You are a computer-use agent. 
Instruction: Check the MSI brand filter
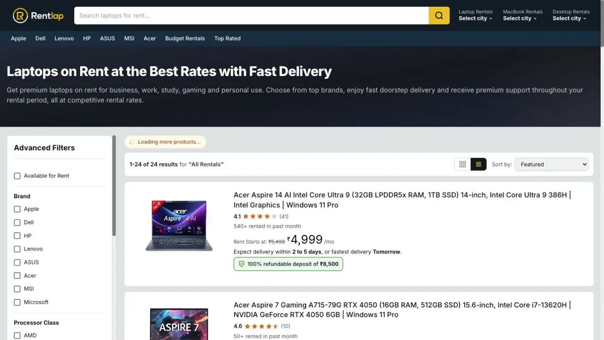pyautogui.click(x=17, y=289)
